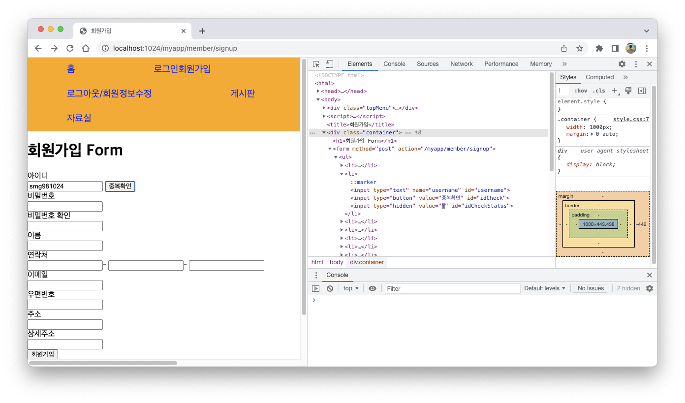
Task: Open the top JavaScript context dropdown
Action: point(351,288)
